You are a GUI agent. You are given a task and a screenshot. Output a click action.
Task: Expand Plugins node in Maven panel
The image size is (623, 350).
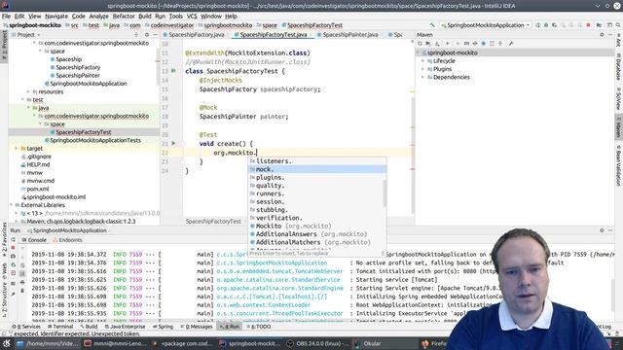click(423, 69)
